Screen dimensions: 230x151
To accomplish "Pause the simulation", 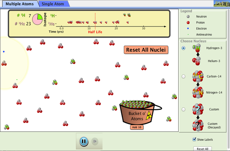I will (84, 141).
